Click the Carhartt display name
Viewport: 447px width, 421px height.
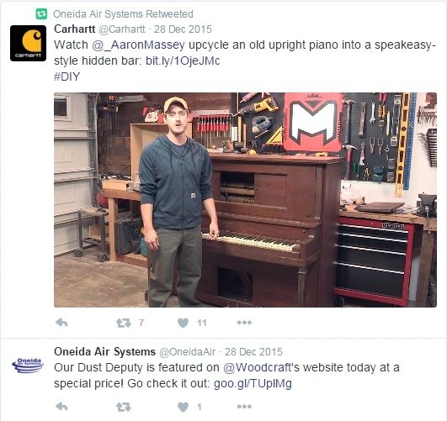click(x=75, y=29)
